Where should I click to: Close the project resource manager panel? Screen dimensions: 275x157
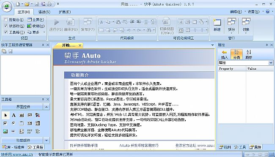pyautogui.click(x=48, y=45)
